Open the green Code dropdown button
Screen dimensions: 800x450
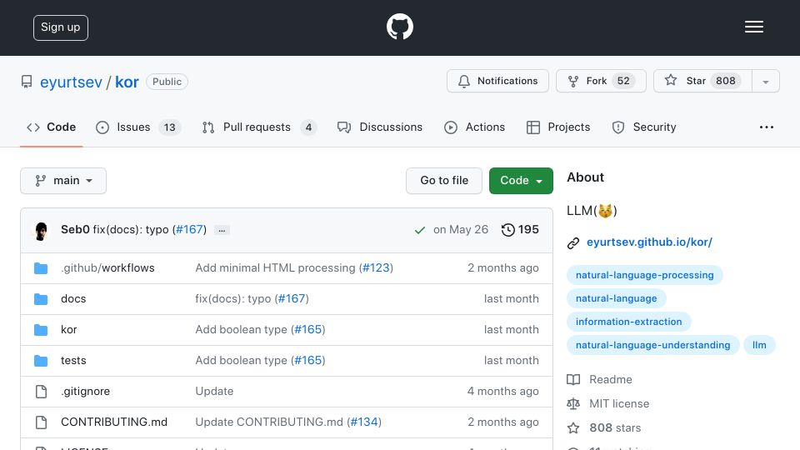click(x=521, y=181)
